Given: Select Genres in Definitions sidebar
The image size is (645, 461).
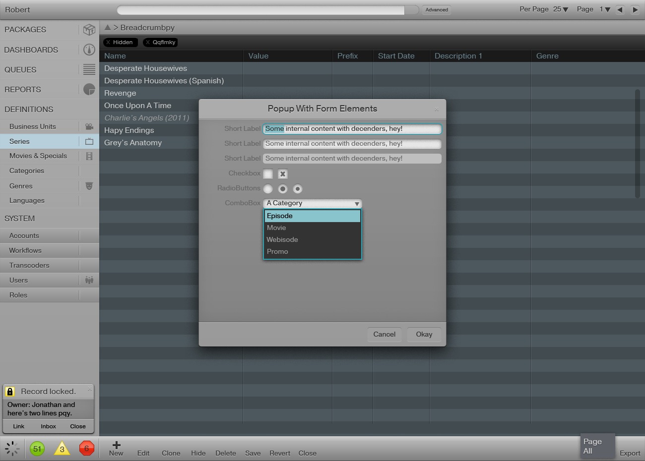Looking at the screenshot, I should tap(21, 186).
